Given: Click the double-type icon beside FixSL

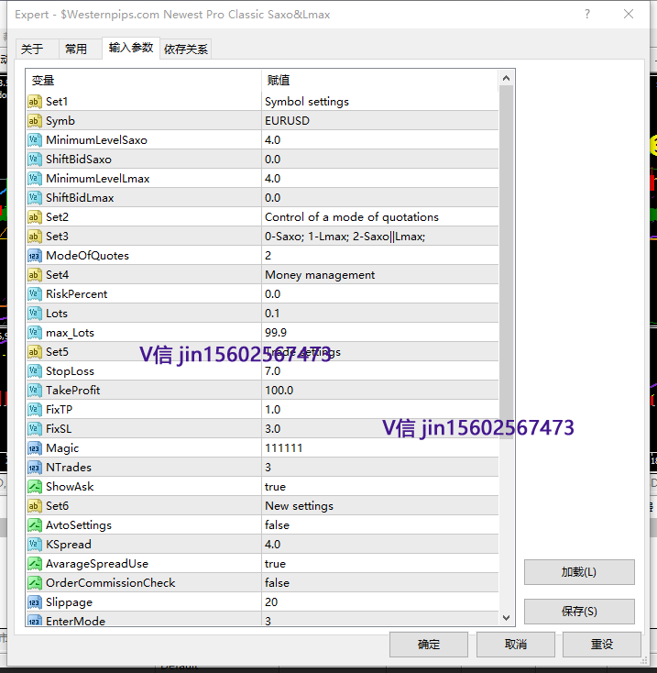Looking at the screenshot, I should pyautogui.click(x=35, y=429).
